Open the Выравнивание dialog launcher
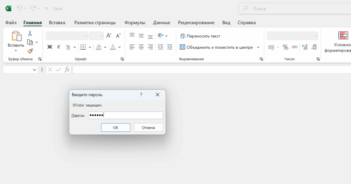The width and height of the screenshot is (351, 184). click(x=261, y=59)
